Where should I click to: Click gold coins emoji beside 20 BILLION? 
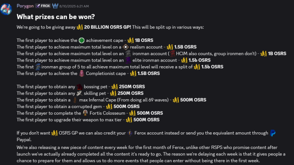(x=80, y=27)
